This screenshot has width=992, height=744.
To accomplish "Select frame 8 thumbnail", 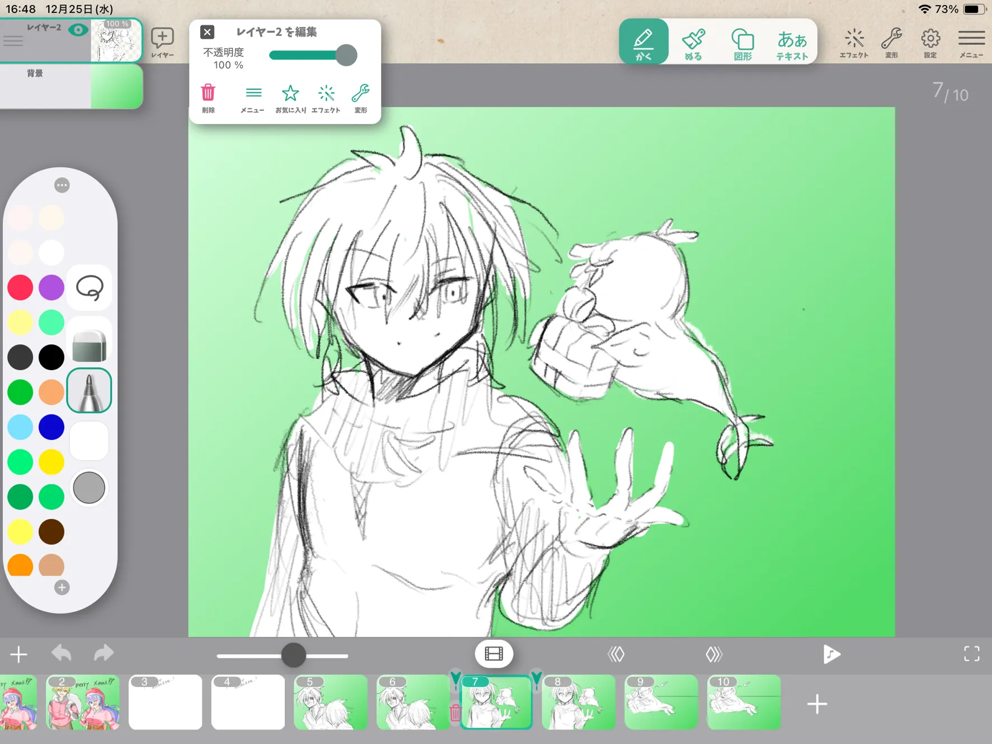I will (x=579, y=703).
